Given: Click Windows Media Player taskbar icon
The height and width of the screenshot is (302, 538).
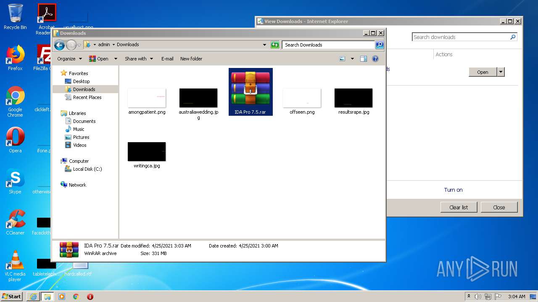Looking at the screenshot, I should 62,297.
